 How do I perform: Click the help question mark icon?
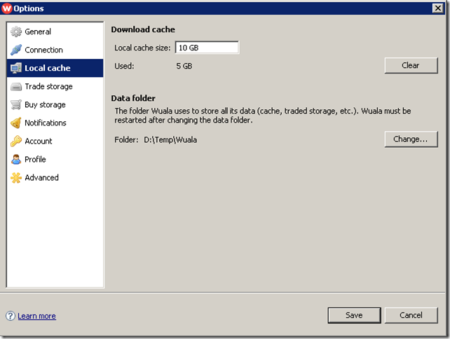point(11,316)
